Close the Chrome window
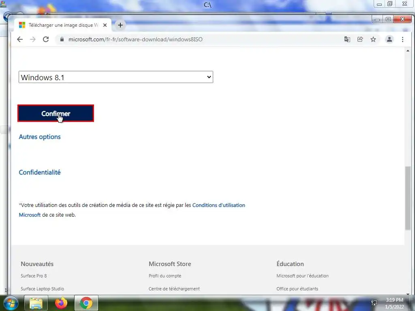This screenshot has height=311, width=415. pyautogui.click(x=402, y=19)
